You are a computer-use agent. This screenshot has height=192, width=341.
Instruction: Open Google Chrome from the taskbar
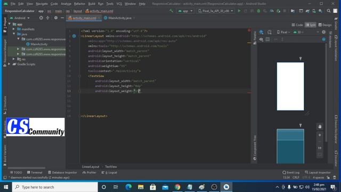(177, 187)
